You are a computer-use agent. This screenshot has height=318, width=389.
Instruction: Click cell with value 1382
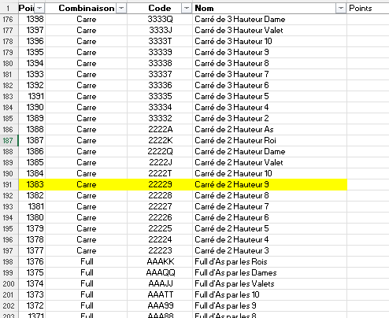pyautogui.click(x=32, y=196)
